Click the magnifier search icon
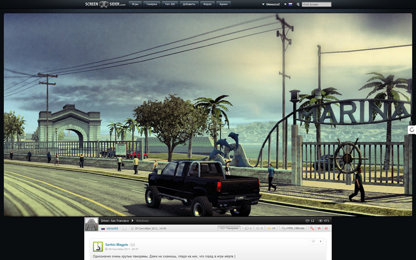Image resolution: width=416 pixels, height=260 pixels. click(x=298, y=5)
